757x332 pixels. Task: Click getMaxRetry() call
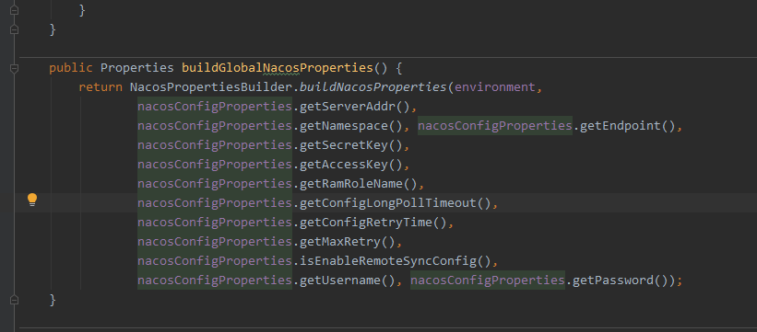tap(347, 241)
